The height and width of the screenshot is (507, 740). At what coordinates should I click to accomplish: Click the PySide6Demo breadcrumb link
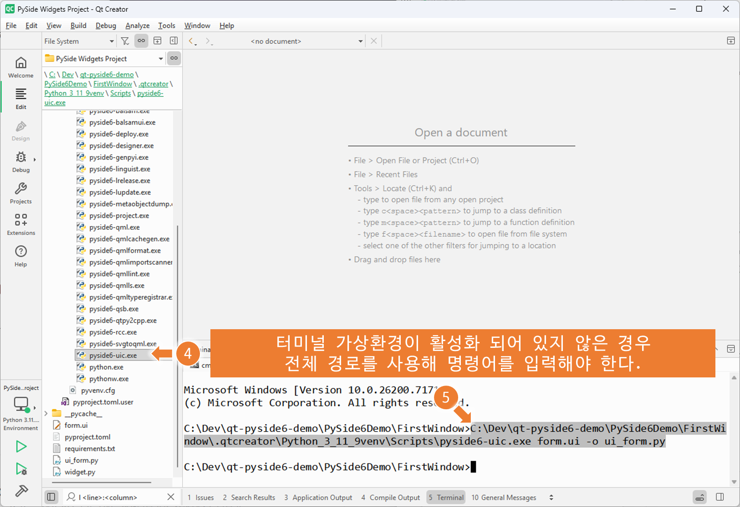[x=66, y=84]
